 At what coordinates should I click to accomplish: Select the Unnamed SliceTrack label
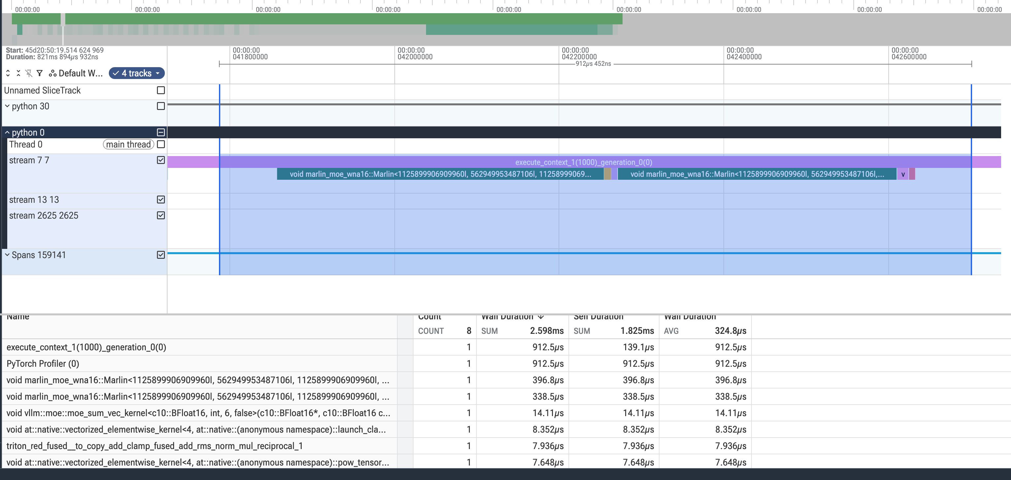click(42, 91)
